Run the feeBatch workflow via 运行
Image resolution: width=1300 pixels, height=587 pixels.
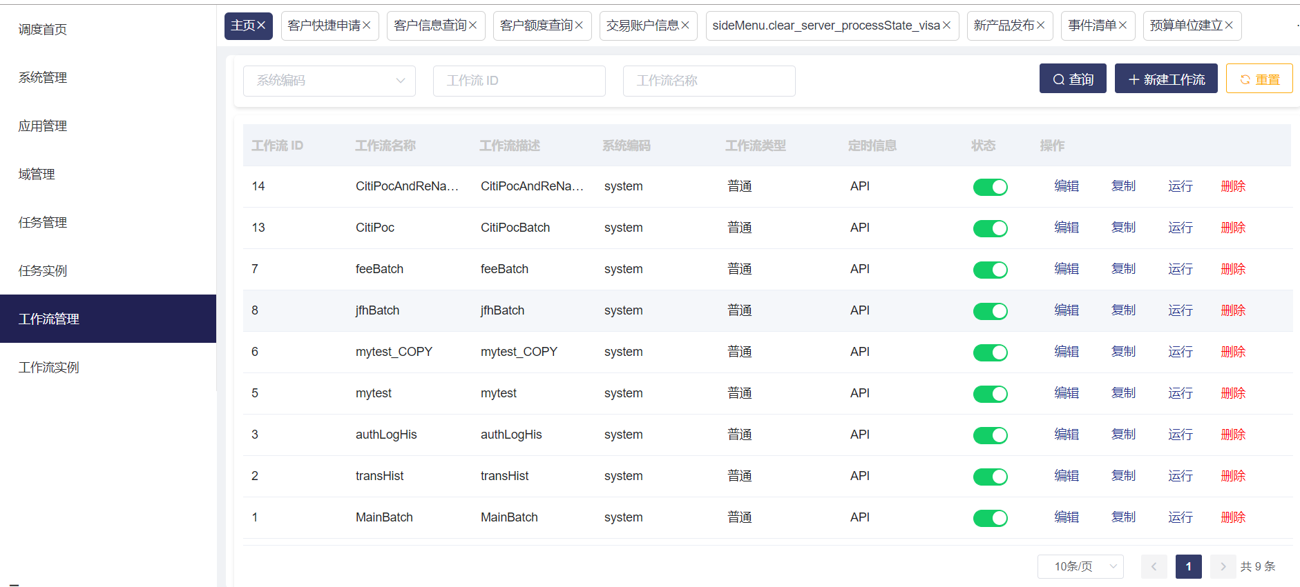tap(1180, 269)
